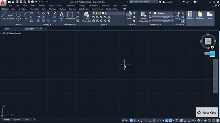Add a new drawing tab with plus
This screenshot has width=220, height=123.
click(x=46, y=29)
